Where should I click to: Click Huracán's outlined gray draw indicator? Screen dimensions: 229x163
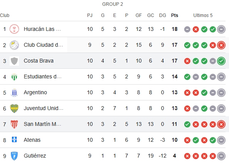coord(221,29)
